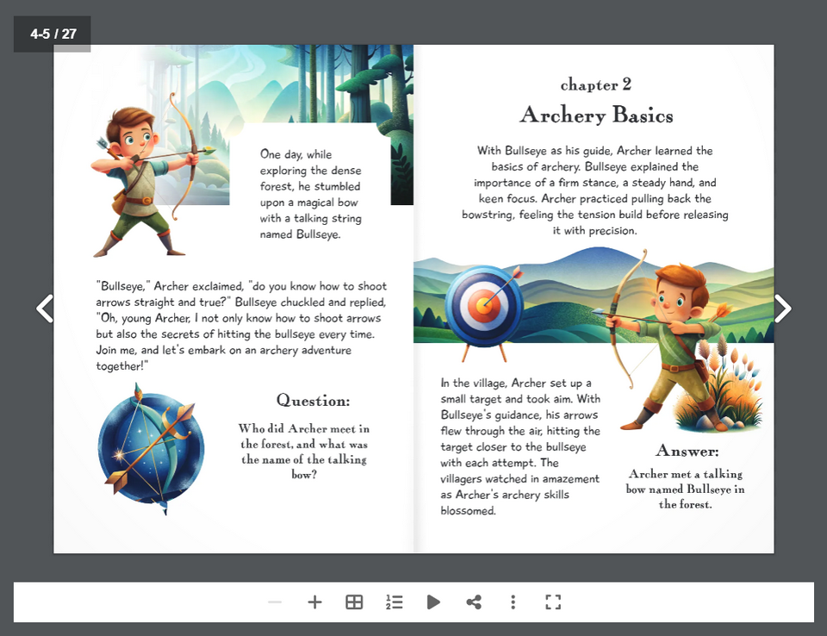This screenshot has height=636, width=827.
Task: Click the page counter showing 4-5 / 27
Action: 52,34
